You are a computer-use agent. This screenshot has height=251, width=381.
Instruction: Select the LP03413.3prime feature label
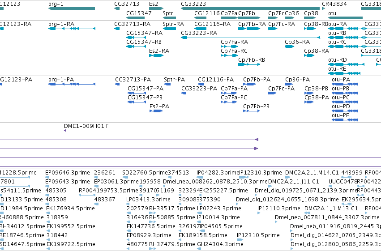149,200
